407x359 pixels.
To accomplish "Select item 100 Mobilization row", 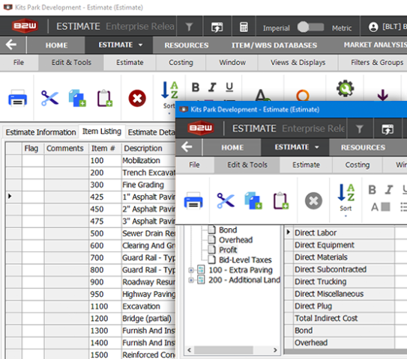I will (x=91, y=160).
